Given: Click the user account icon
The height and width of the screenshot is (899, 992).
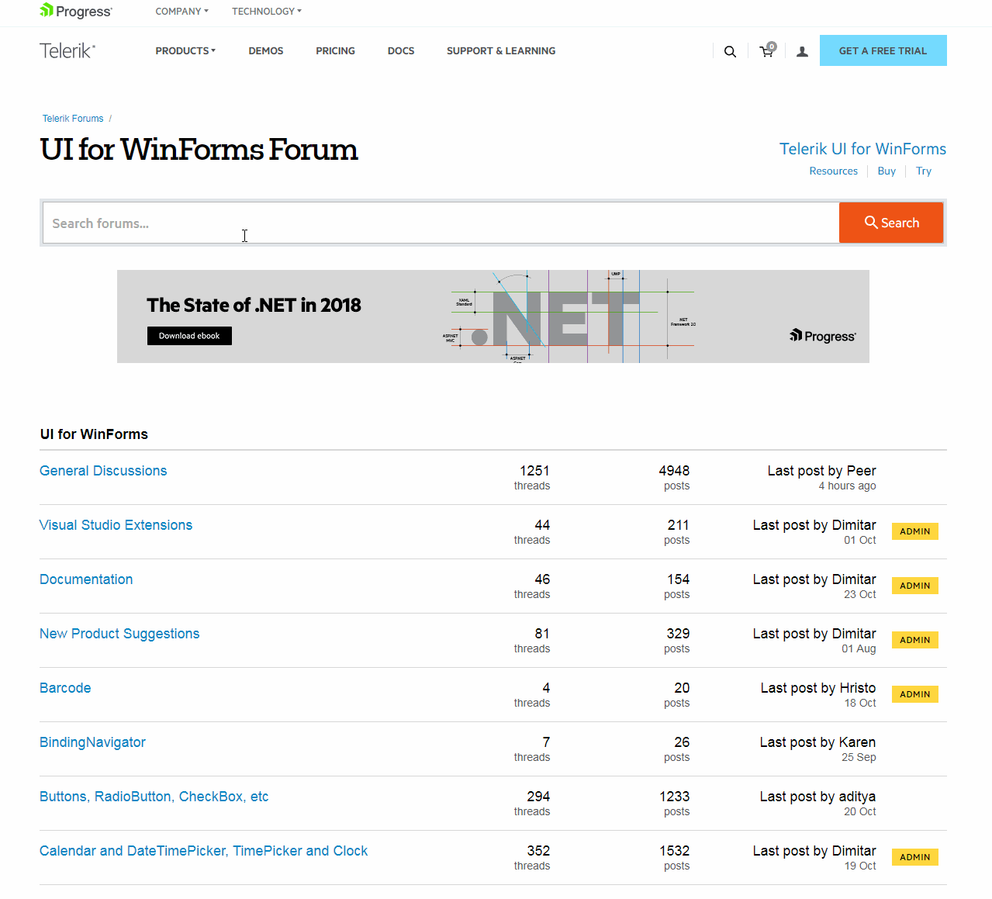Looking at the screenshot, I should 803,51.
